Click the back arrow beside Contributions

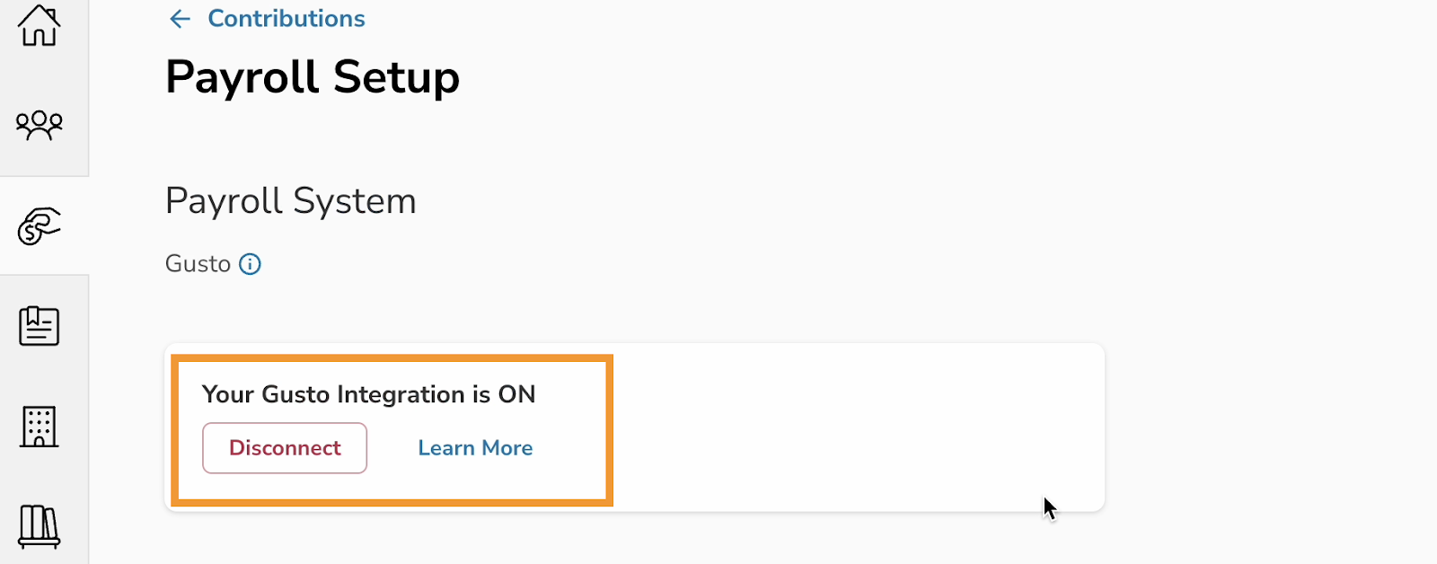tap(181, 19)
